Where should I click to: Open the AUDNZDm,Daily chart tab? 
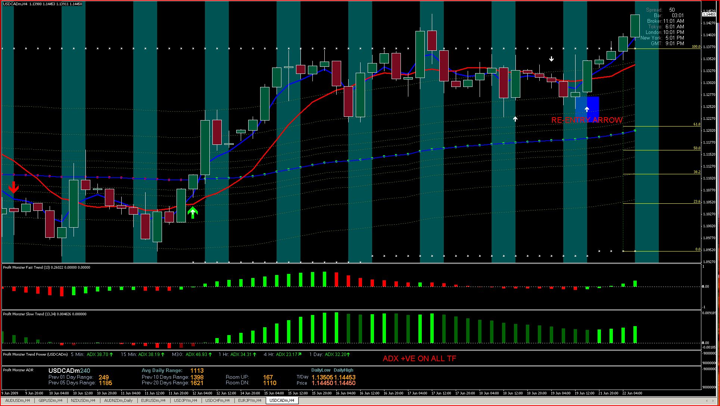(118, 400)
